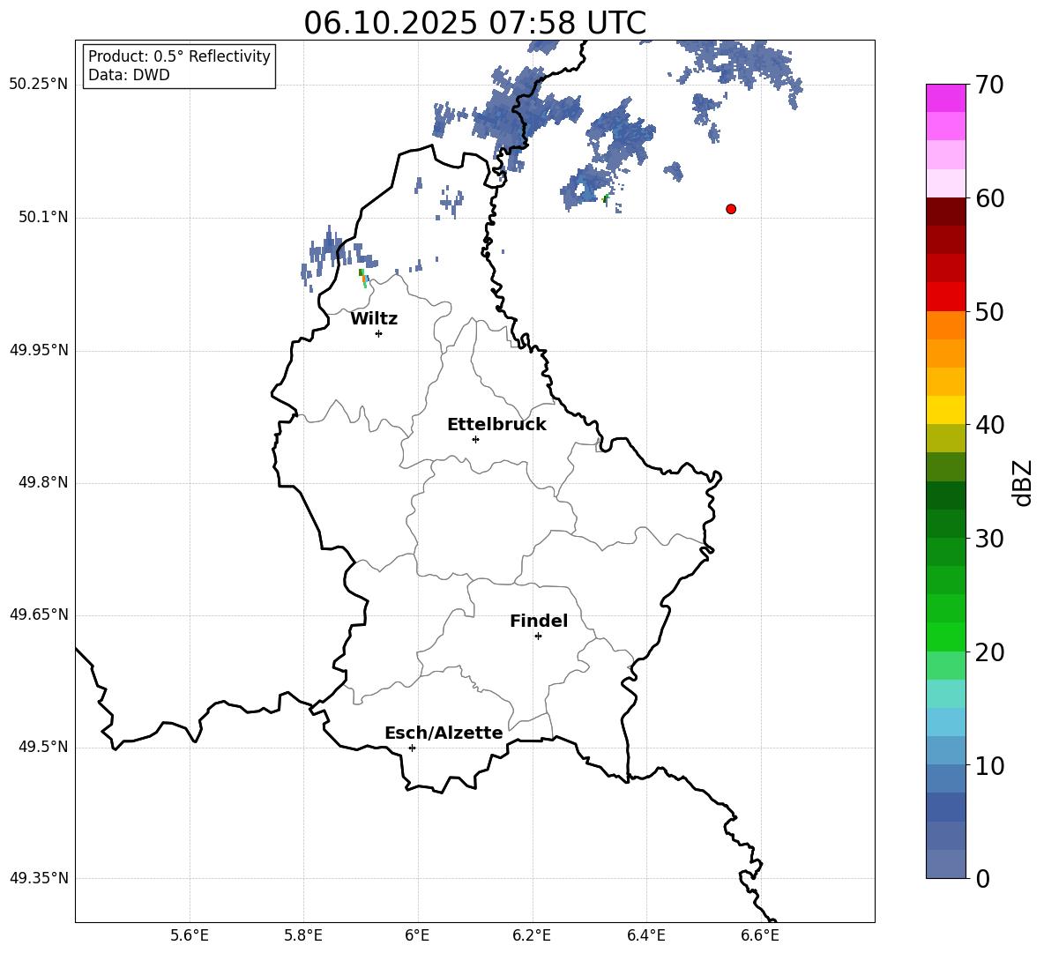
Task: Click the light blue colorbar swatch above 10
Action: click(x=945, y=750)
